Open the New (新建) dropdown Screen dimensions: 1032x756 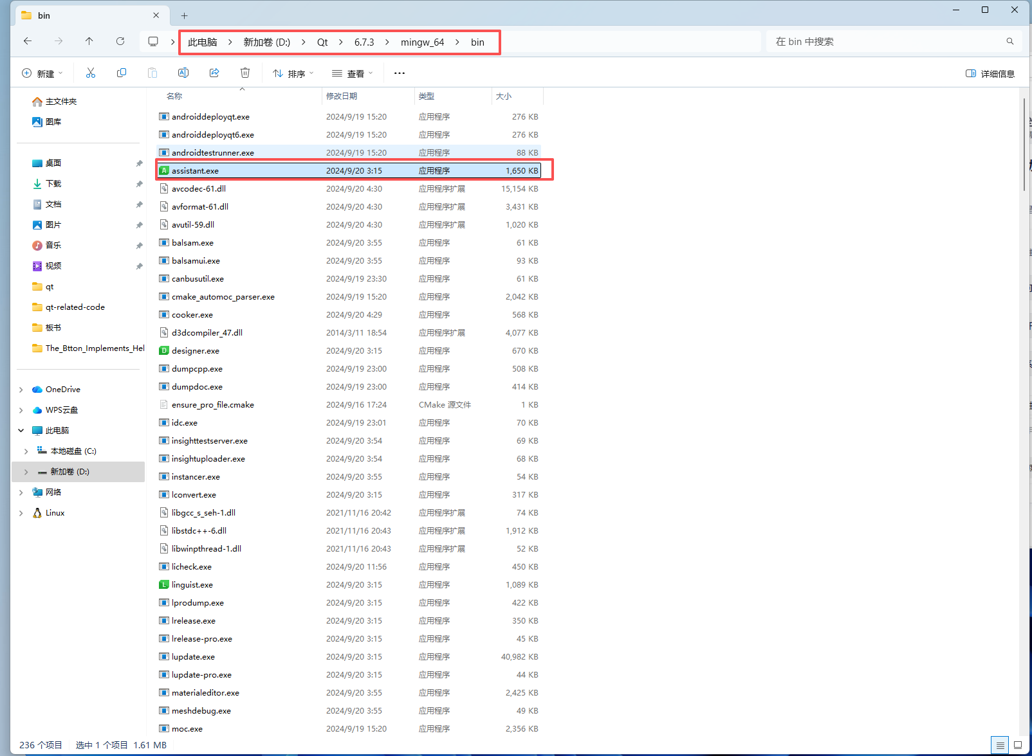point(42,74)
